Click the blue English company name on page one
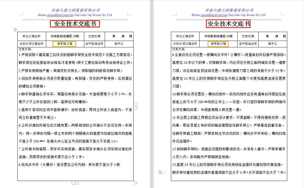 point(75,15)
